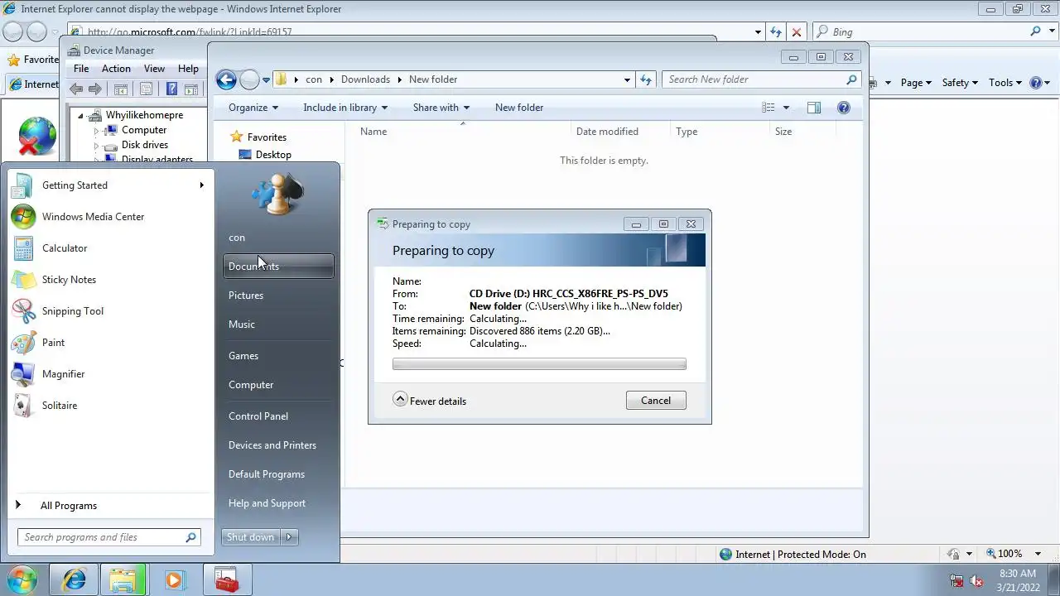Click the copy progress bar
This screenshot has width=1060, height=596.
click(539, 364)
